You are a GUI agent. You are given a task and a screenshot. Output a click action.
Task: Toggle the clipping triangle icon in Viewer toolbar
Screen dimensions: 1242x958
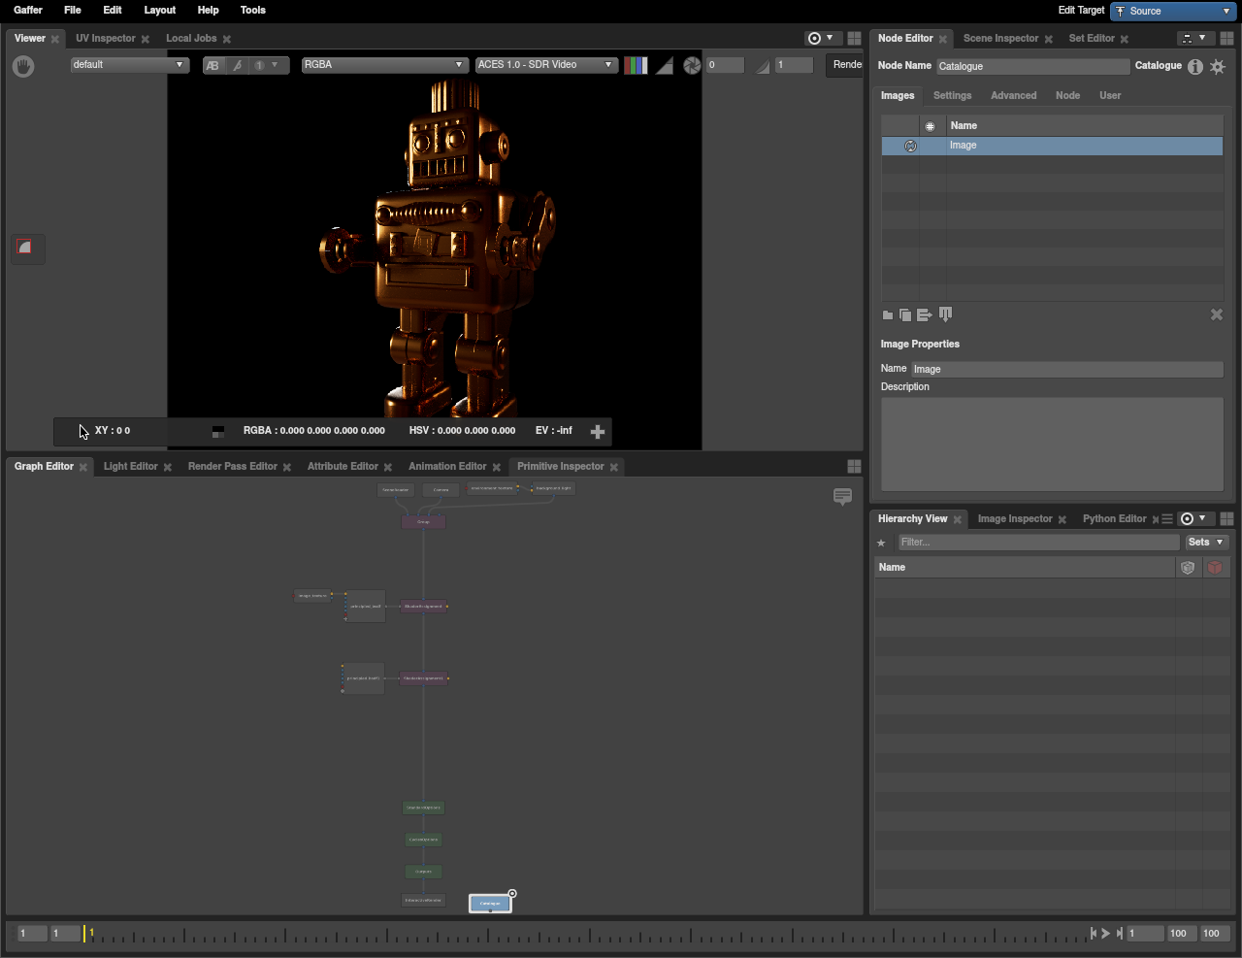(x=665, y=65)
